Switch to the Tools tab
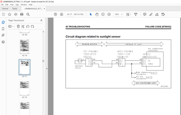Screen dimensions: 181x115 tap(15, 9)
